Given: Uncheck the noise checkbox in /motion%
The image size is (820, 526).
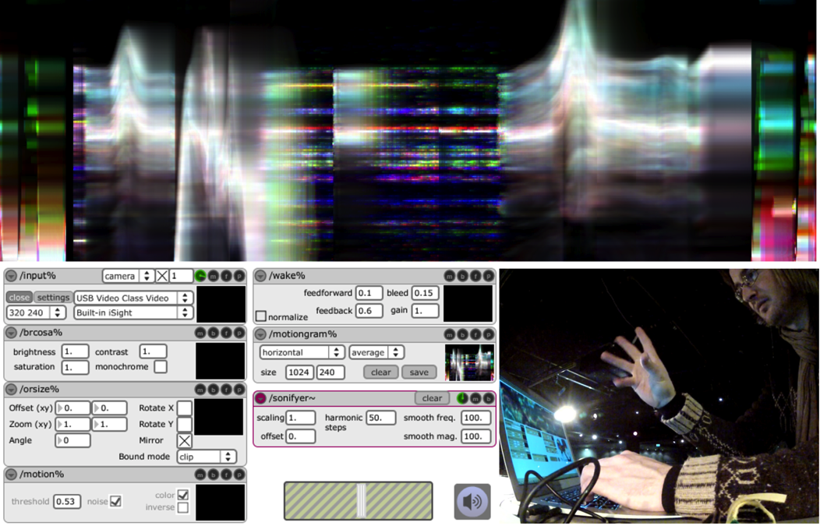Looking at the screenshot, I should point(115,501).
